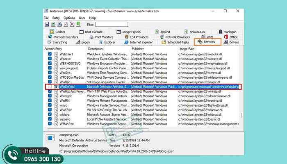
Task: Click the Jump to Entry toolbar icon
Action: coord(79,24)
